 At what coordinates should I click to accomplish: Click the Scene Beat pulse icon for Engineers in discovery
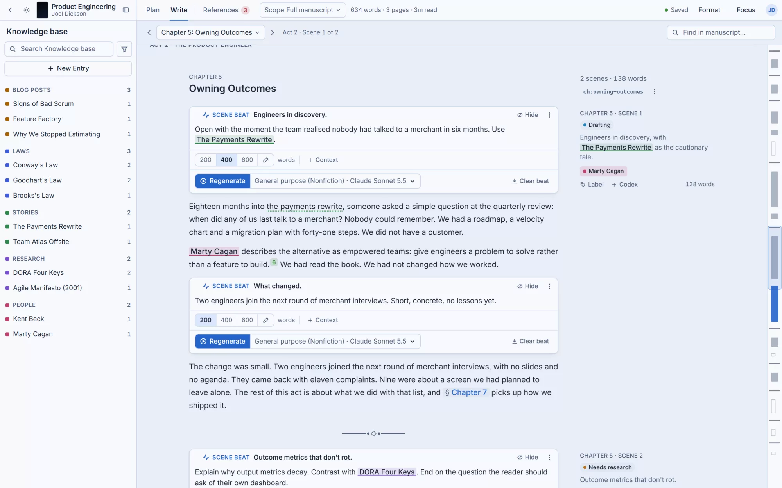206,115
